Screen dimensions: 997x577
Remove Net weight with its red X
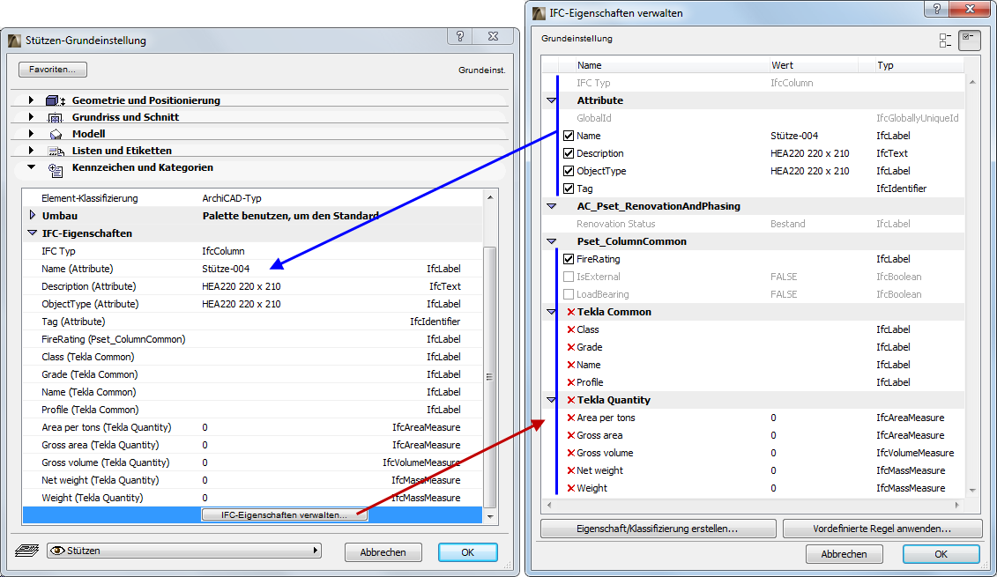point(571,471)
